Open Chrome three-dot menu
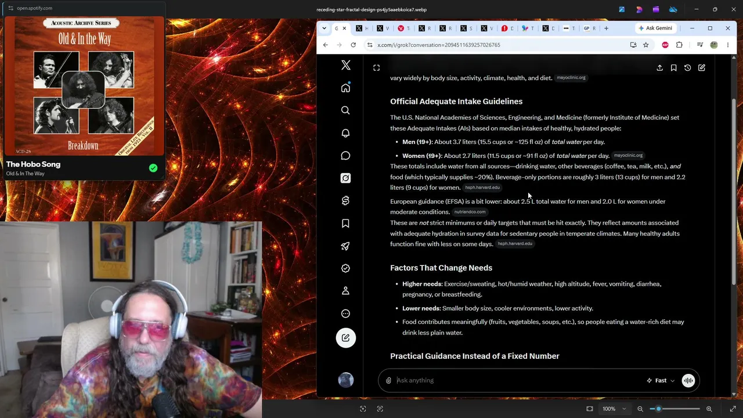This screenshot has height=418, width=743. point(728,45)
